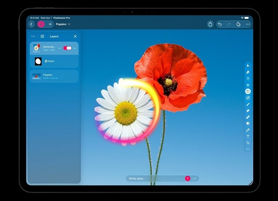The image size is (278, 201).
Task: Select the Pen tool
Action: pyautogui.click(x=248, y=130)
